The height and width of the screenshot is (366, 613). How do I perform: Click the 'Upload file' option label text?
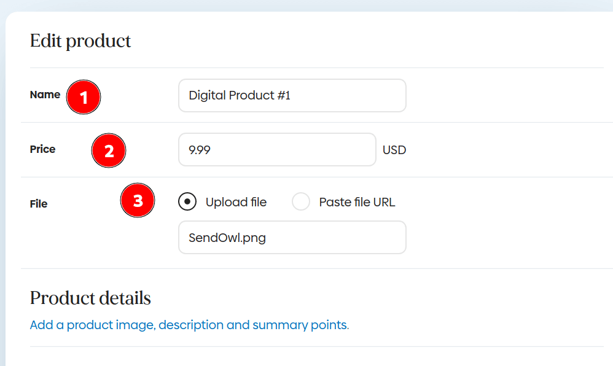[x=236, y=202]
